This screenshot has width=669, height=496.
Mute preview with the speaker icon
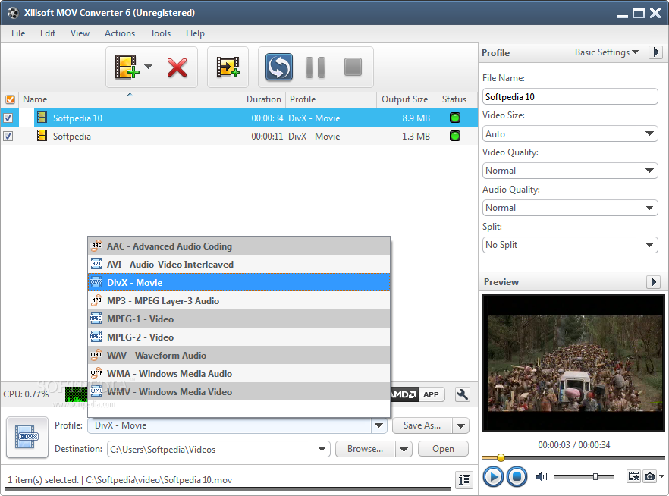point(542,476)
